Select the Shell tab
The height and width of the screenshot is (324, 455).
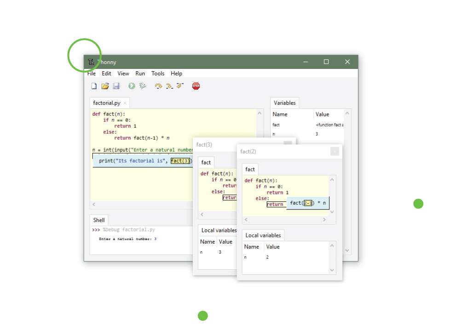tap(99, 220)
